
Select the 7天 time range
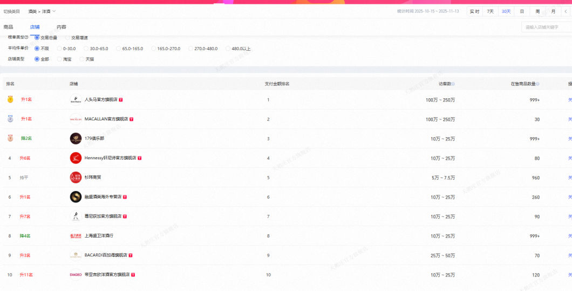point(491,12)
